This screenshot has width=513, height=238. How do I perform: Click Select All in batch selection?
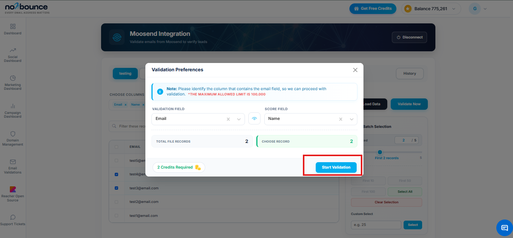point(405,192)
